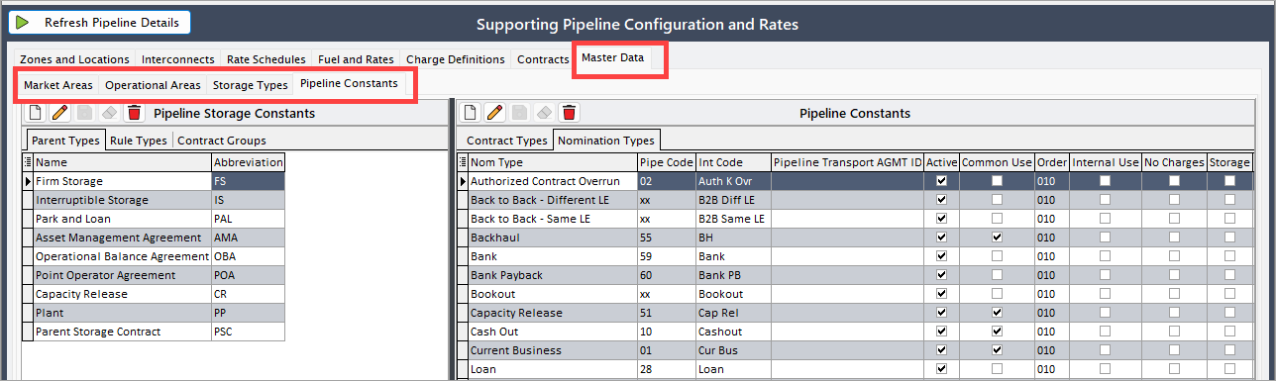The image size is (1276, 381).
Task: Sort by the Abbreviation column header
Action: [x=248, y=162]
